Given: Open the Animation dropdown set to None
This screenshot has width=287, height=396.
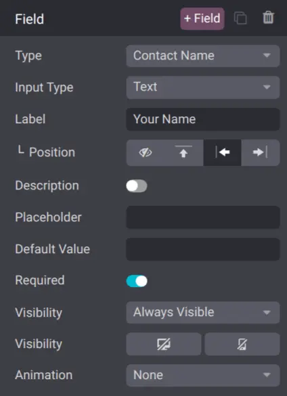Looking at the screenshot, I should coord(203,375).
